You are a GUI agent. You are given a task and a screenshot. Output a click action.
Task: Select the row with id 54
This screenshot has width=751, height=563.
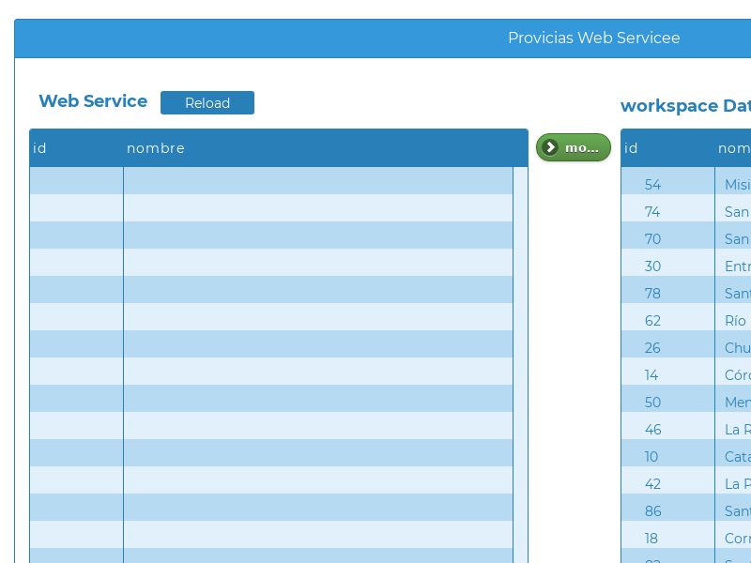coord(685,185)
